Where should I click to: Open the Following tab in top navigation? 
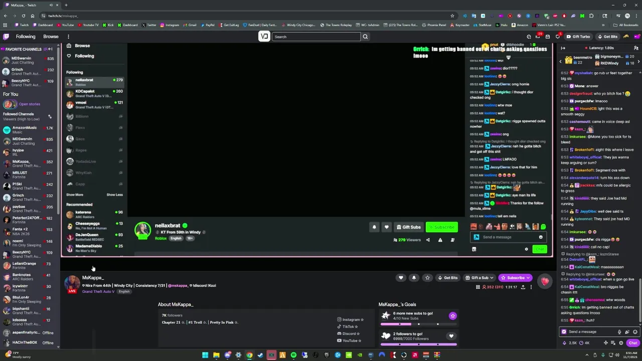pyautogui.click(x=26, y=37)
